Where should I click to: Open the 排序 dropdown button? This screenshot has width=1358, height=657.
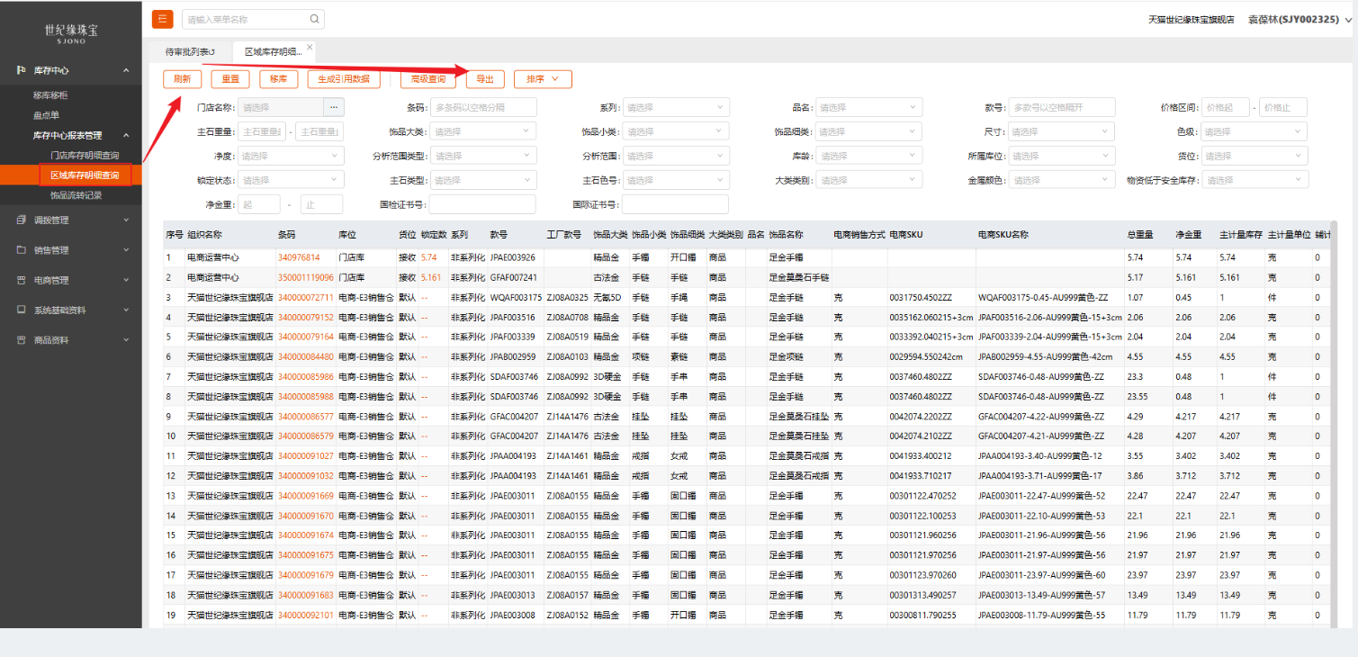542,79
